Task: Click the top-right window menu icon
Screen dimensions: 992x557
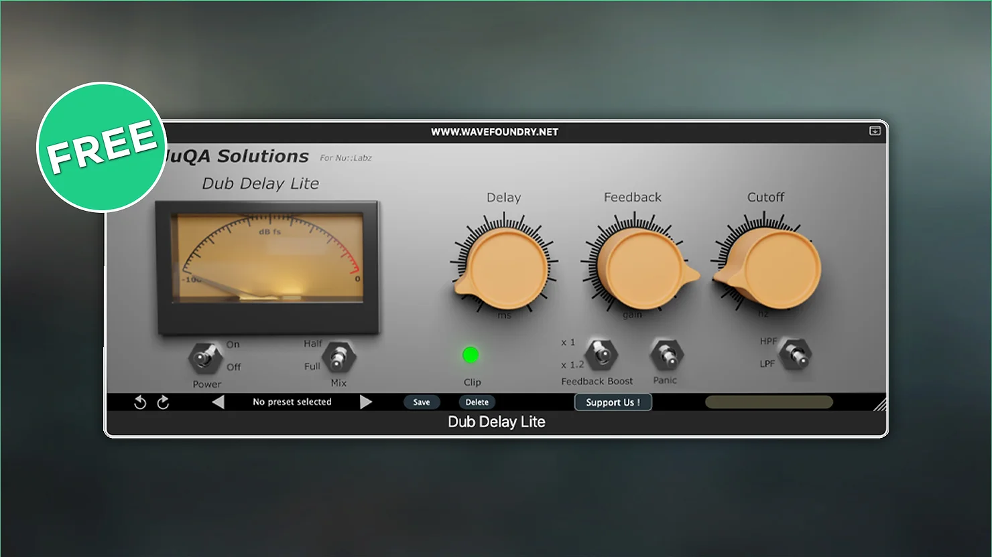Action: tap(875, 131)
